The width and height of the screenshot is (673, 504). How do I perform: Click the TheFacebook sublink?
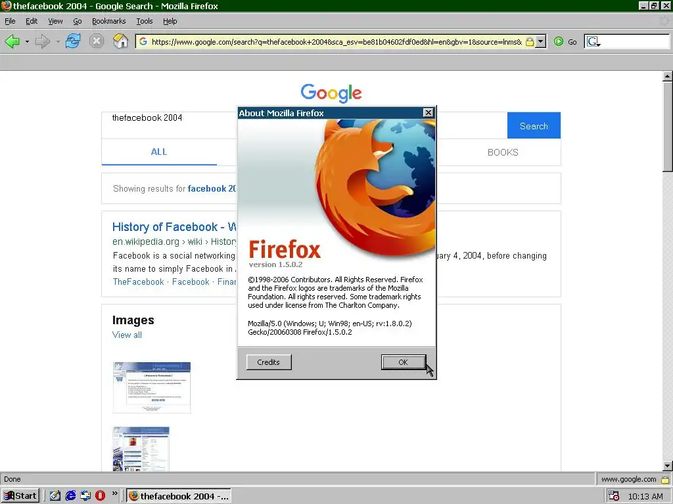click(x=138, y=282)
